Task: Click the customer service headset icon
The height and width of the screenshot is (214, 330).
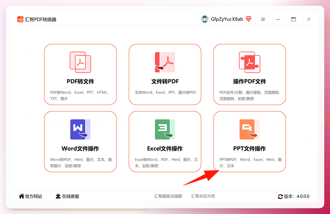Action: pyautogui.click(x=58, y=196)
